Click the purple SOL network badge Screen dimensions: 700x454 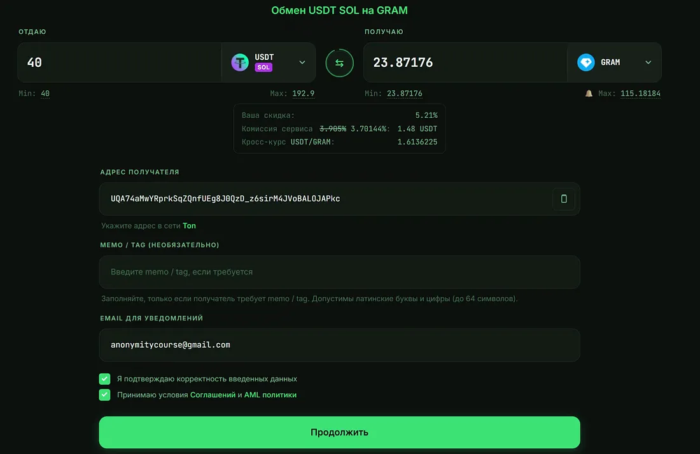pyautogui.click(x=263, y=67)
